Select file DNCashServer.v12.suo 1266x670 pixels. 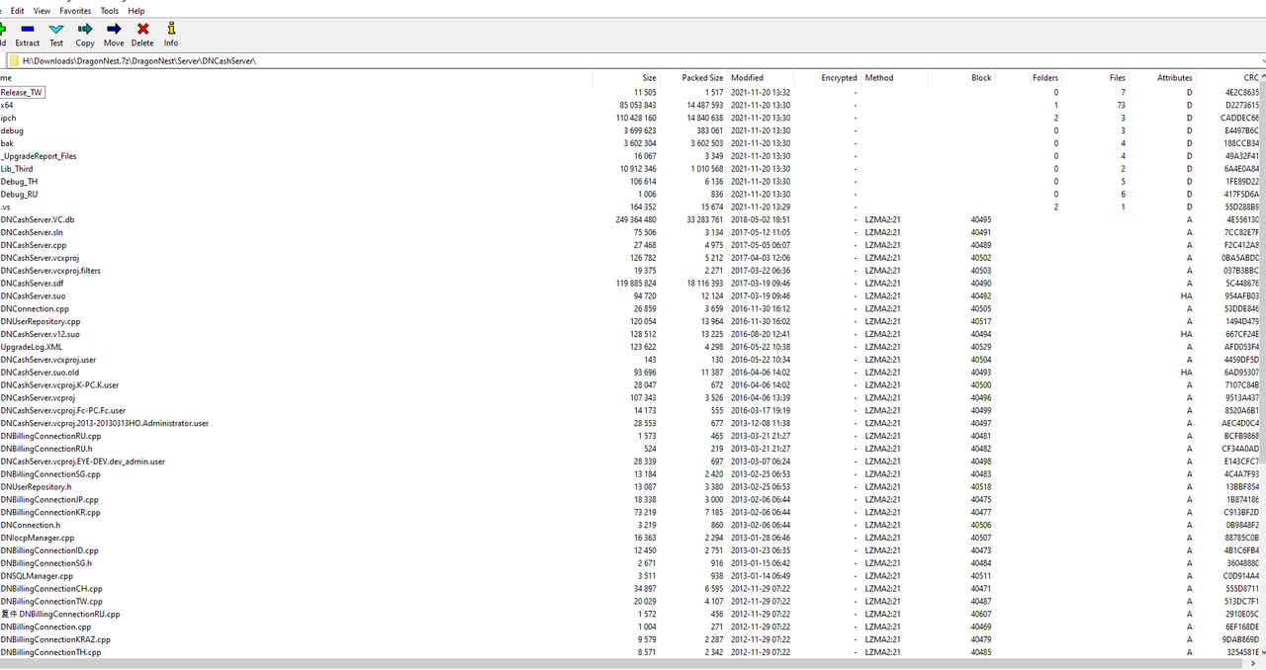41,334
